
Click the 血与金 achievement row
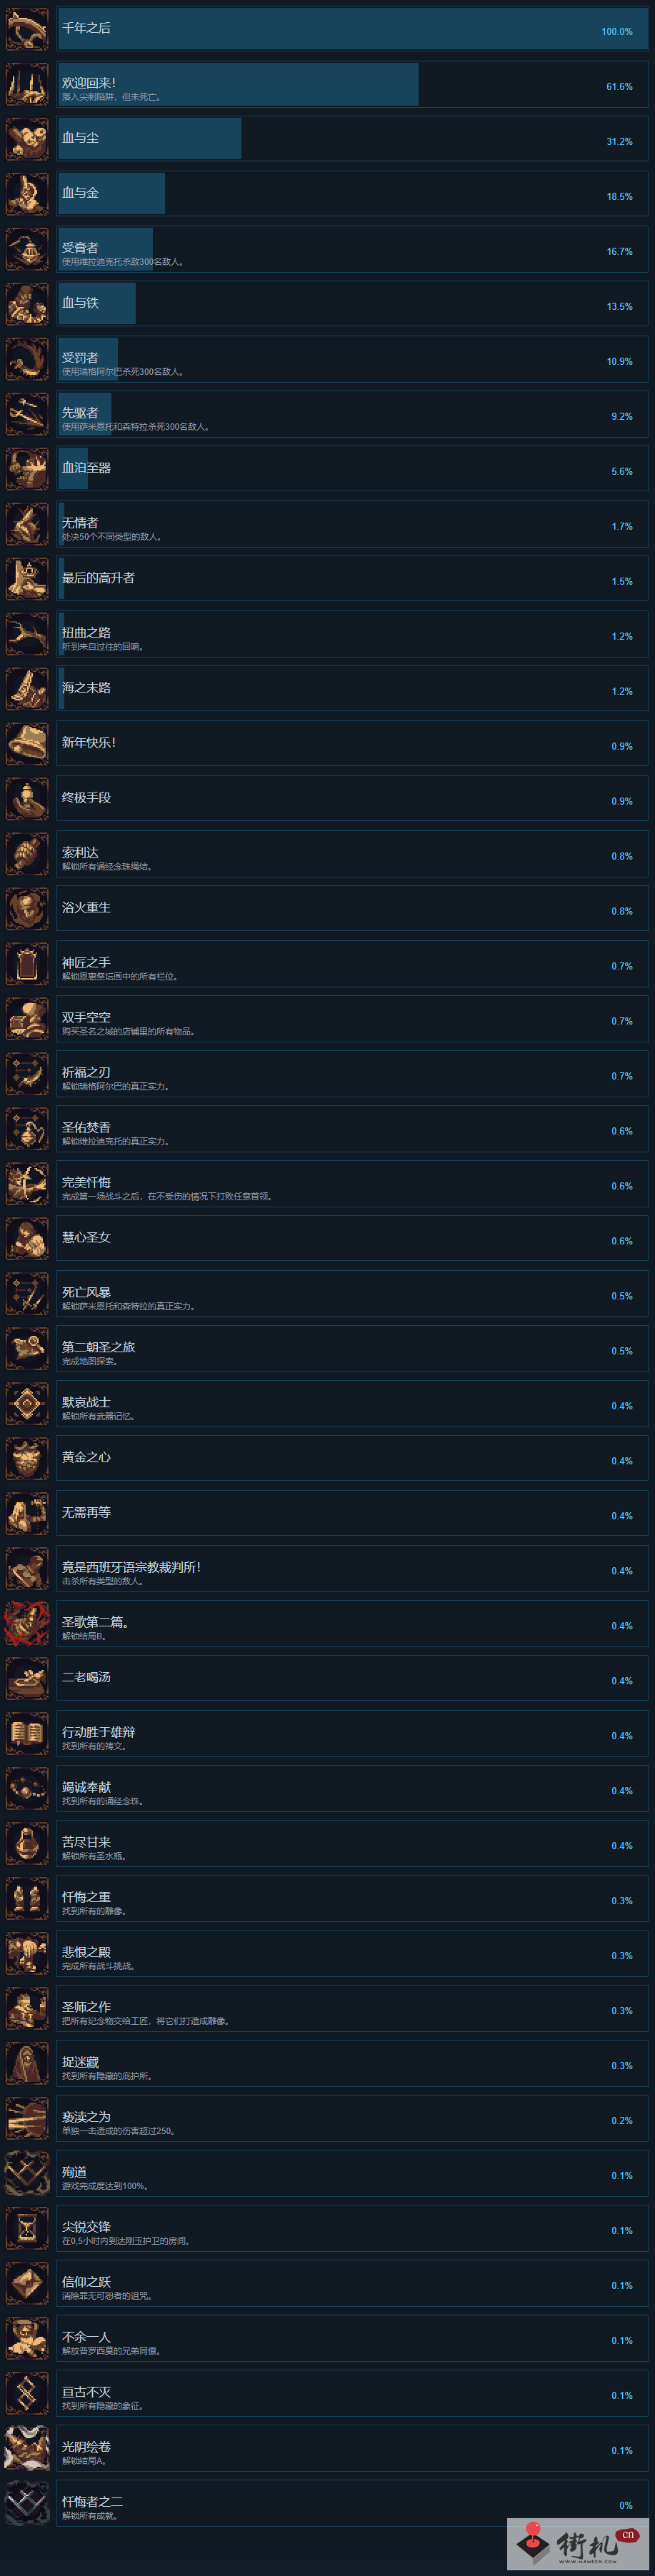point(352,194)
